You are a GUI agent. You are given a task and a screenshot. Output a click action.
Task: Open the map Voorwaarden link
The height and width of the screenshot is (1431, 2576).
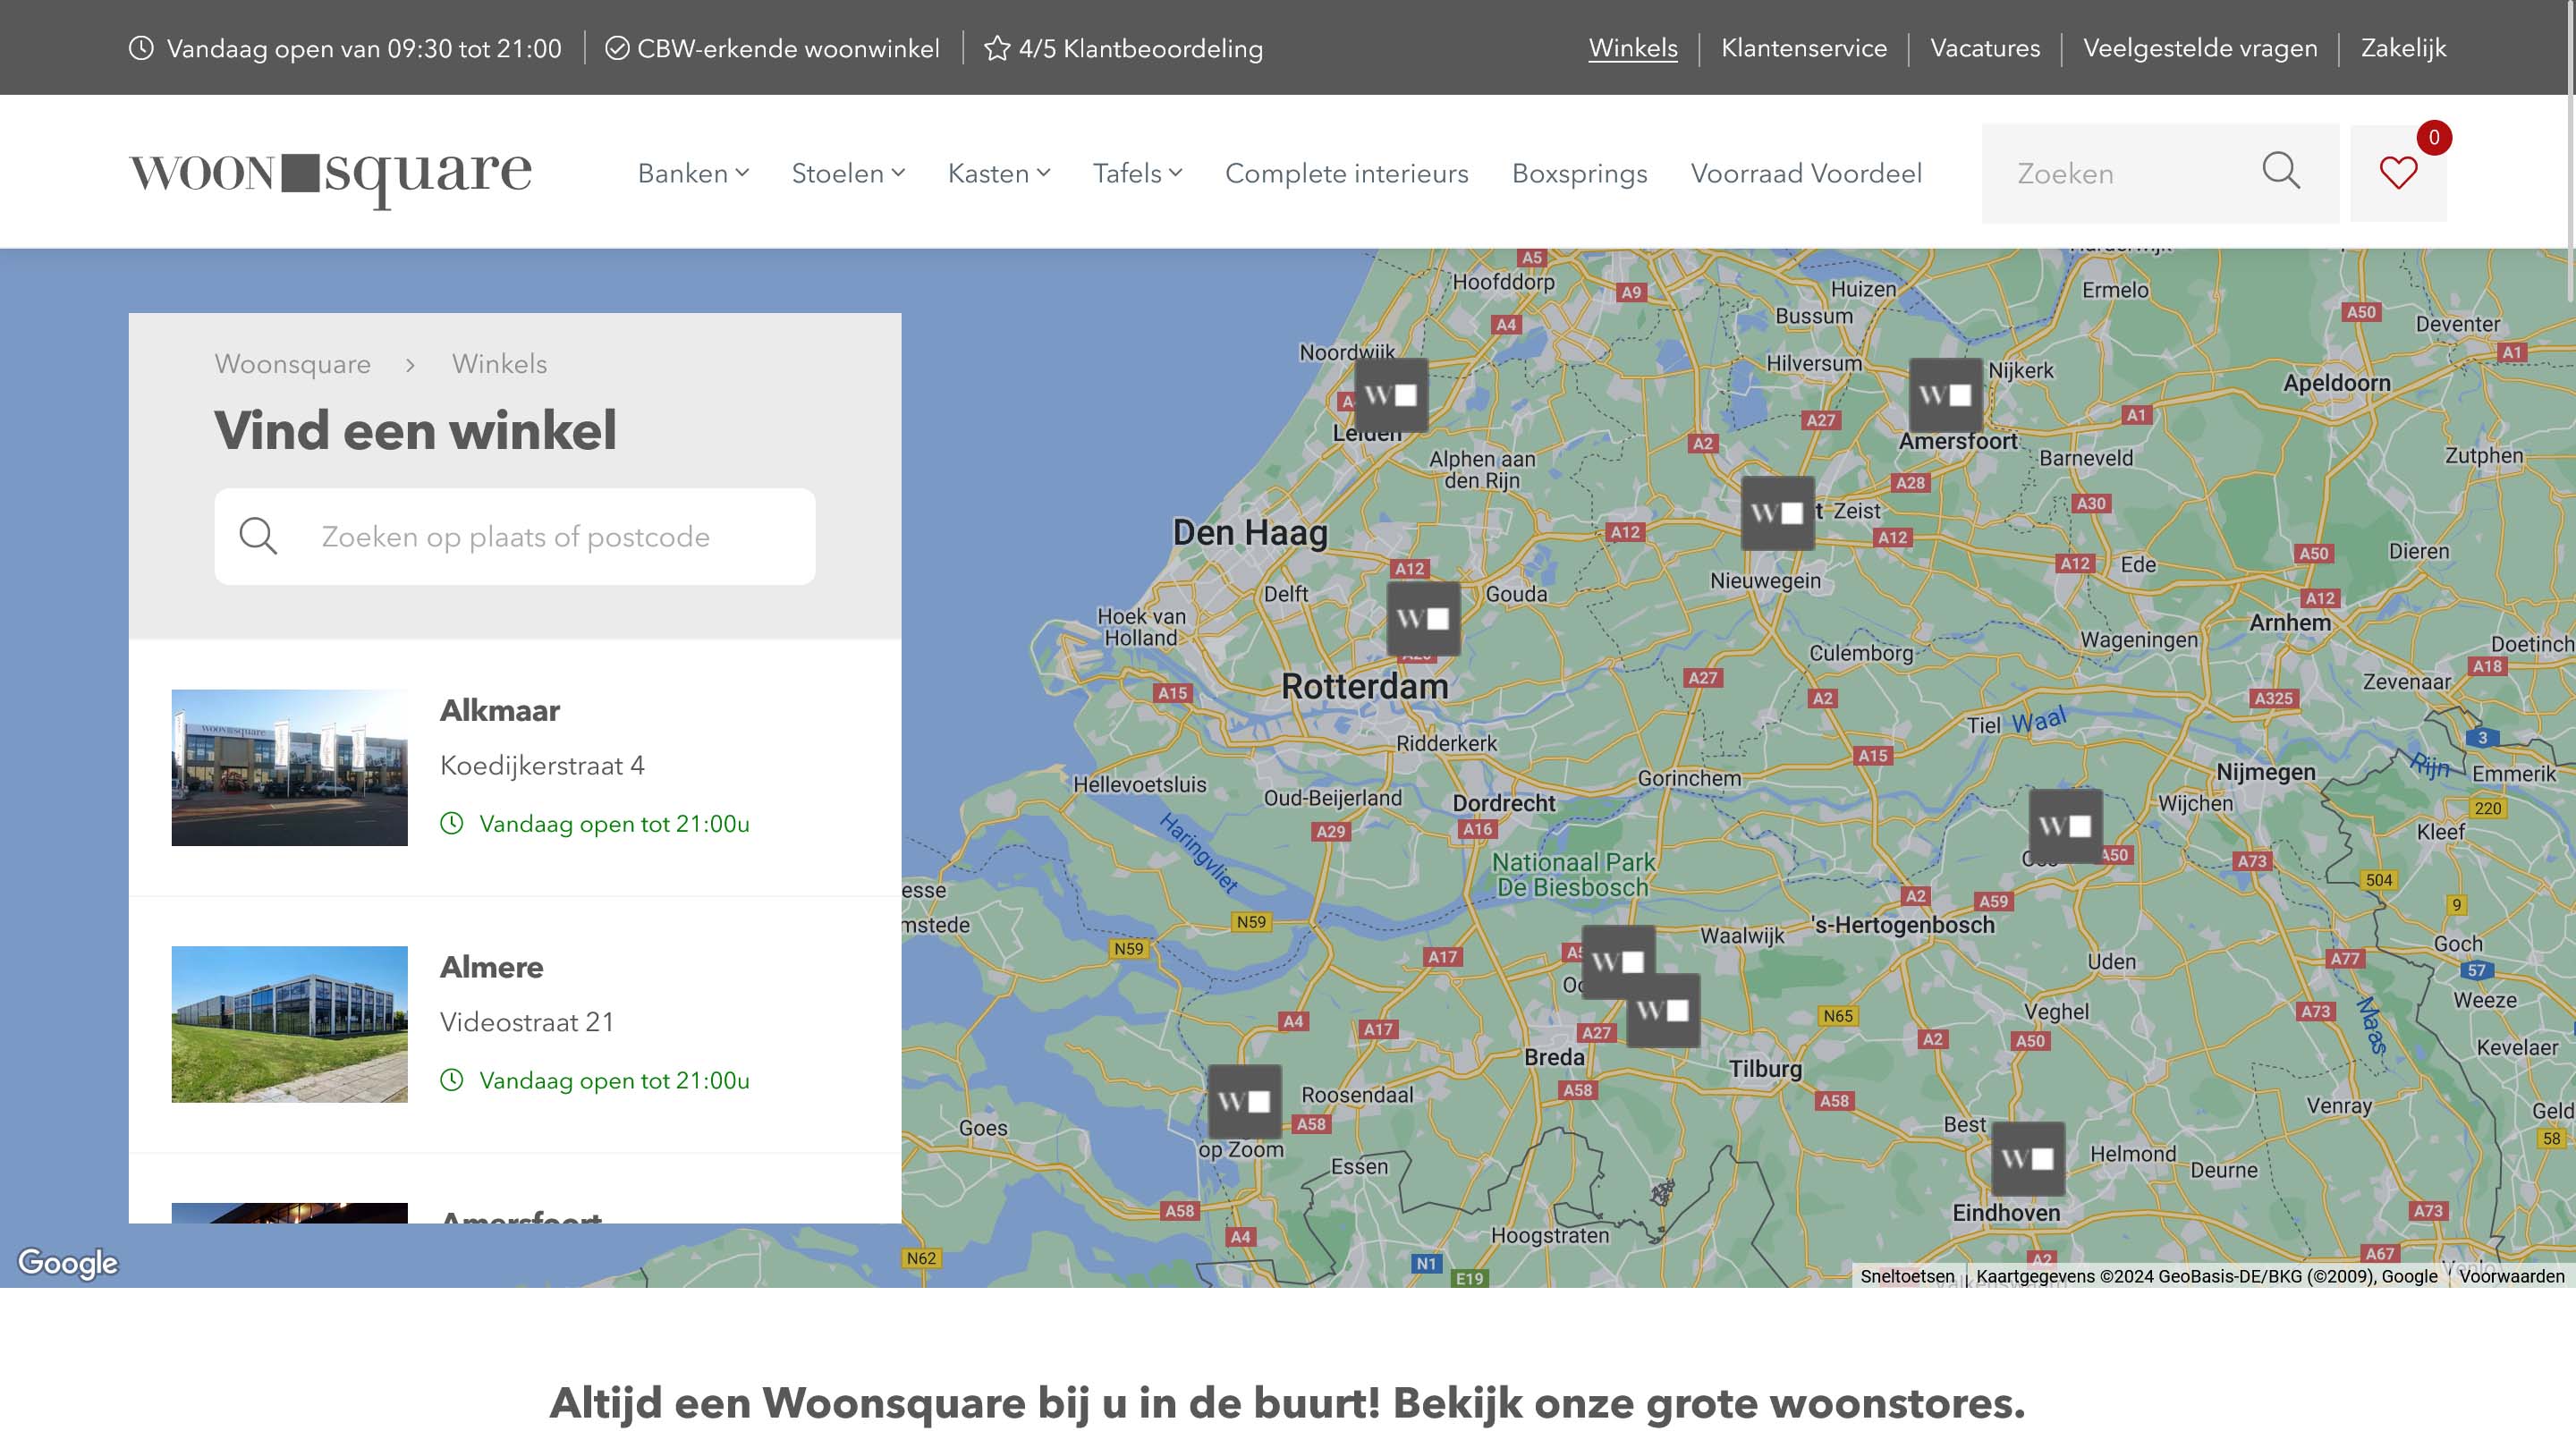pos(2511,1276)
